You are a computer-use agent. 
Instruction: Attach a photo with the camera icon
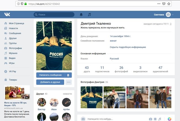[151, 119]
